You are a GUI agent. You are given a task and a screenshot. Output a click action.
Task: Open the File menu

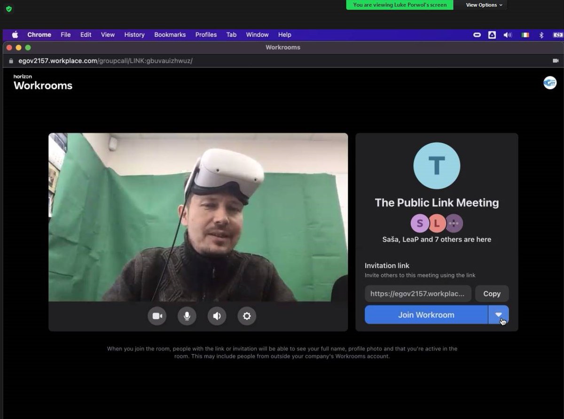tap(66, 35)
